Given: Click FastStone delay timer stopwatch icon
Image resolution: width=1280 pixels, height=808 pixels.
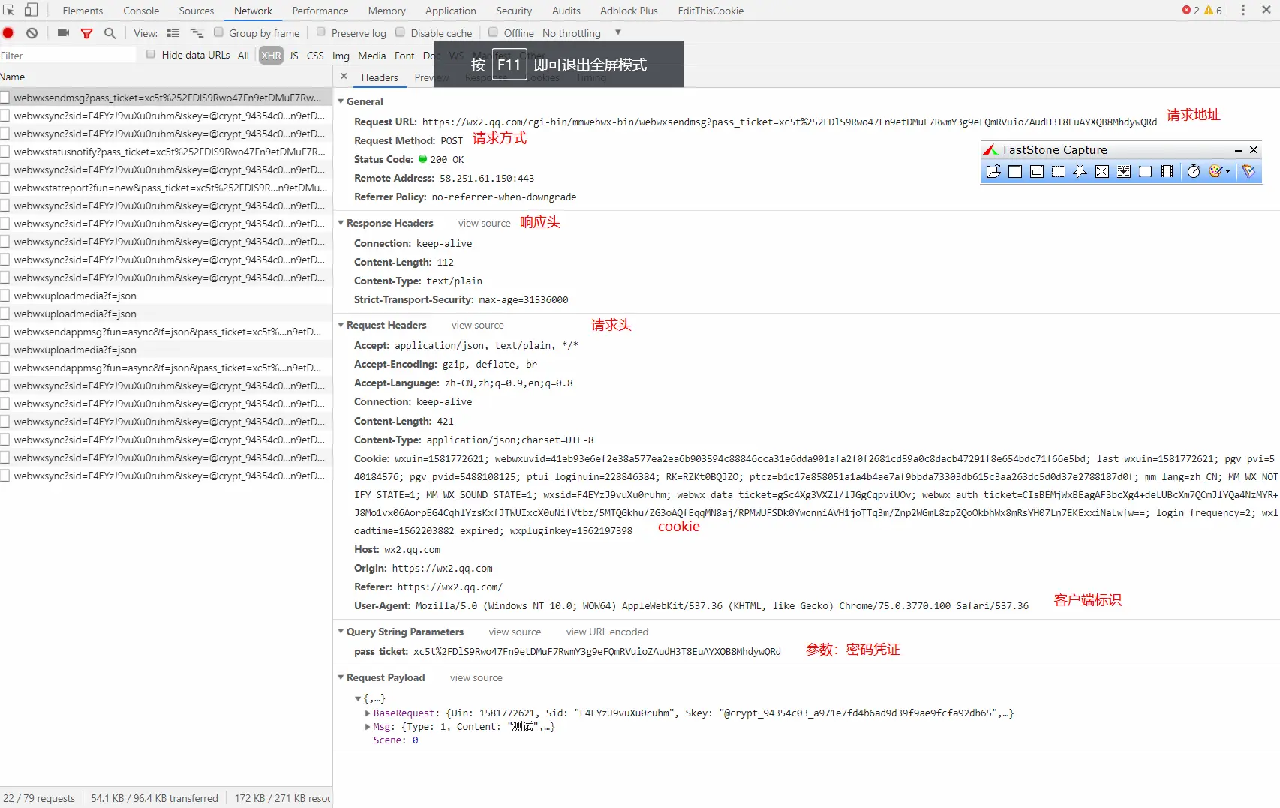Looking at the screenshot, I should [1194, 172].
